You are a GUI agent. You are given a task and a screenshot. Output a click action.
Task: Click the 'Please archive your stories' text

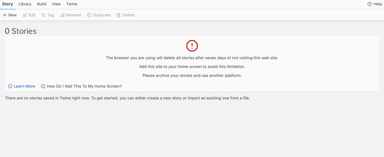(x=192, y=75)
